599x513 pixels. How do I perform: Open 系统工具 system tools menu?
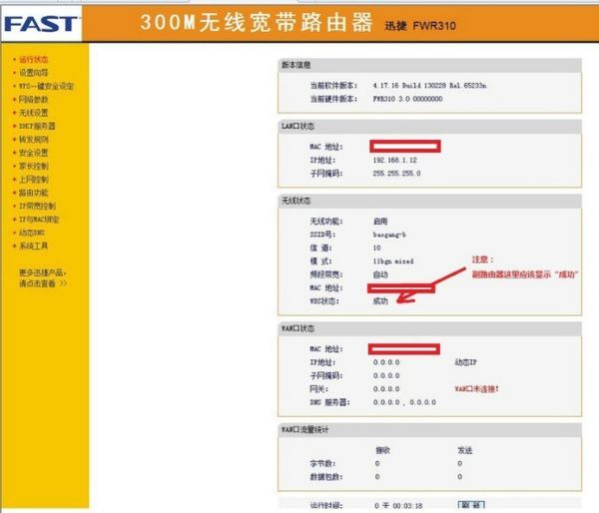pyautogui.click(x=34, y=246)
